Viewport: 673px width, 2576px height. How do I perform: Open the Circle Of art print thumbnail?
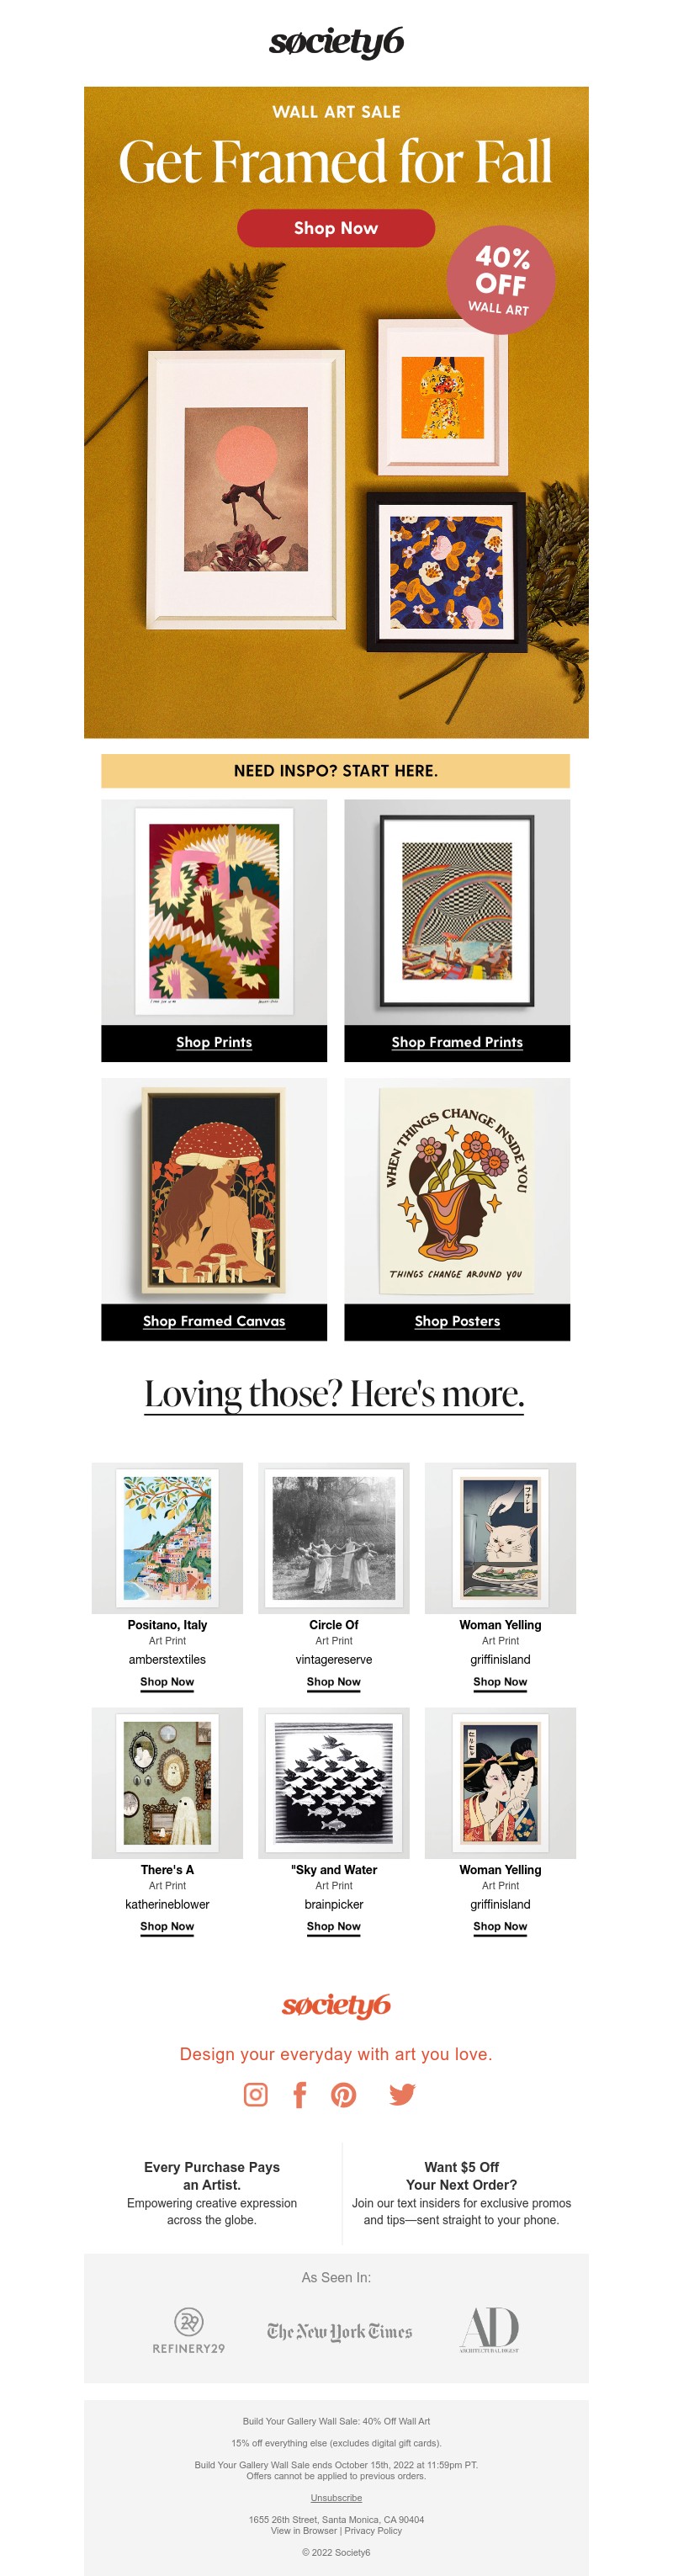point(334,1538)
